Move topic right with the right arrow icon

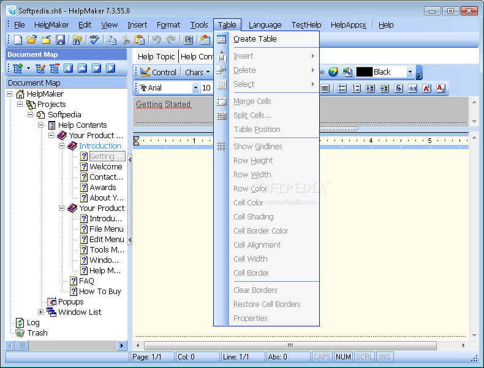110,68
